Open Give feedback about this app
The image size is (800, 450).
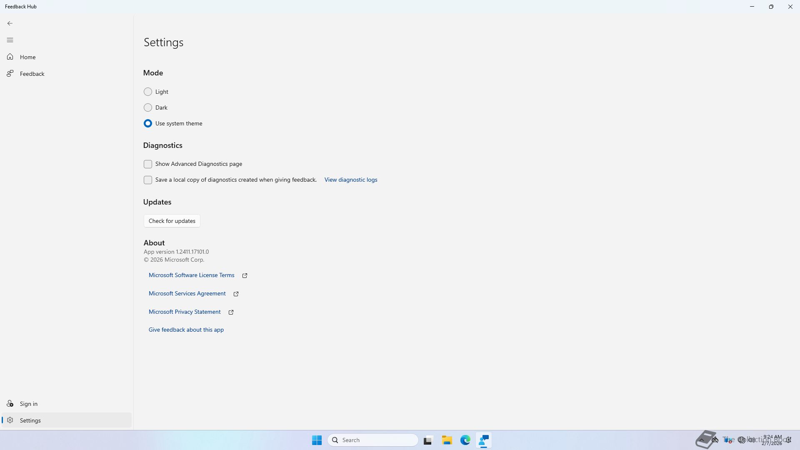click(186, 330)
